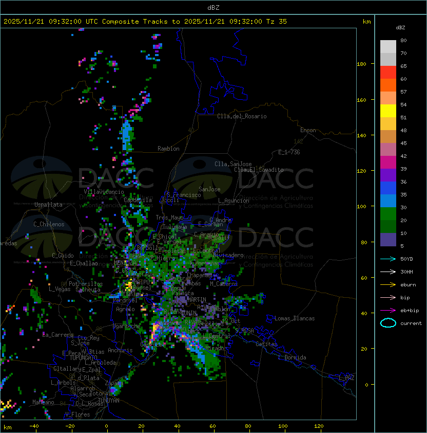Screen dimensions: 427x433
Task: Click the 'MAIPU' map label
Action: (x=142, y=282)
